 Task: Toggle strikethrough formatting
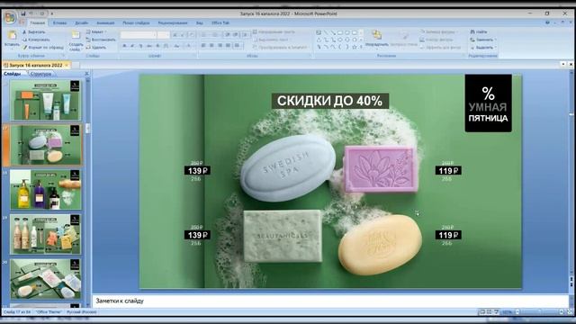[149, 46]
